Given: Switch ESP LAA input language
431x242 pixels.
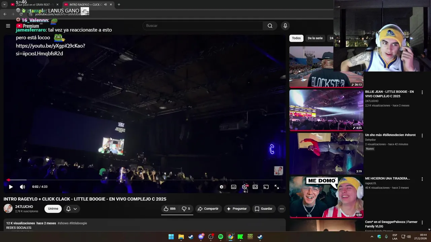Looking at the screenshot, I should 395,237.
